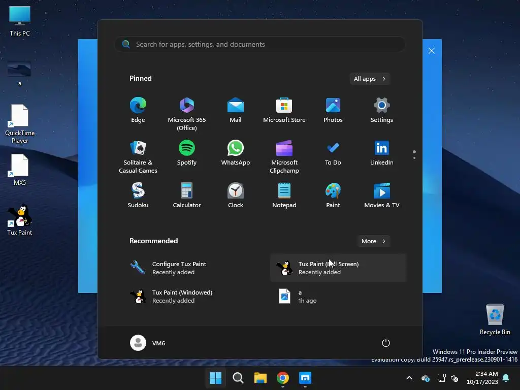The height and width of the screenshot is (390, 520).
Task: Launch Microsoft 365 (Office) app
Action: click(187, 114)
